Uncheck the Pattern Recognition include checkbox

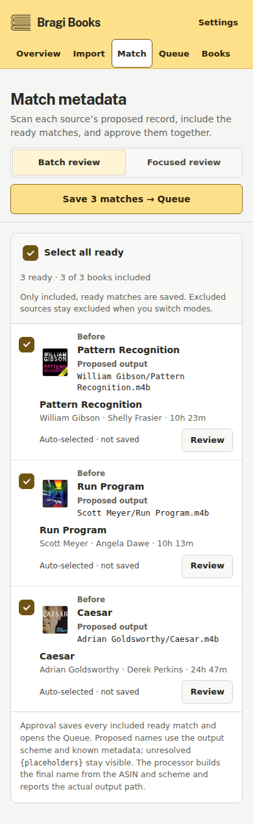point(27,345)
